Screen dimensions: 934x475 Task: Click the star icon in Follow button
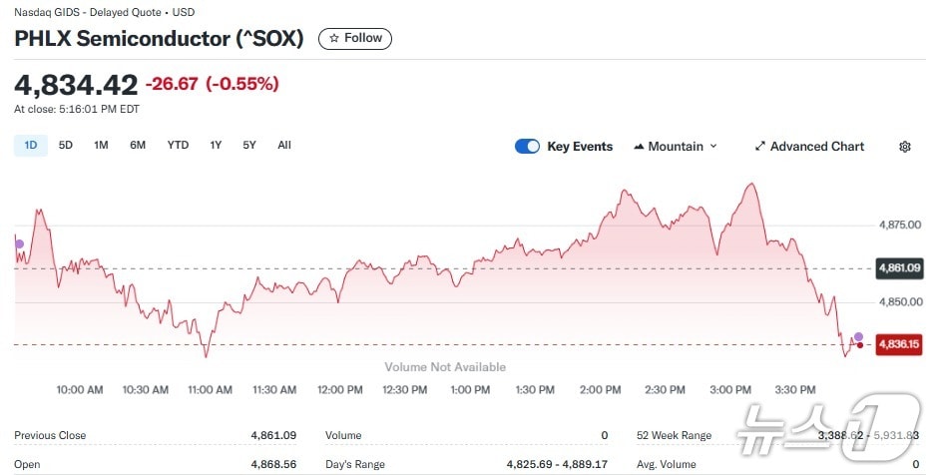pyautogui.click(x=334, y=38)
